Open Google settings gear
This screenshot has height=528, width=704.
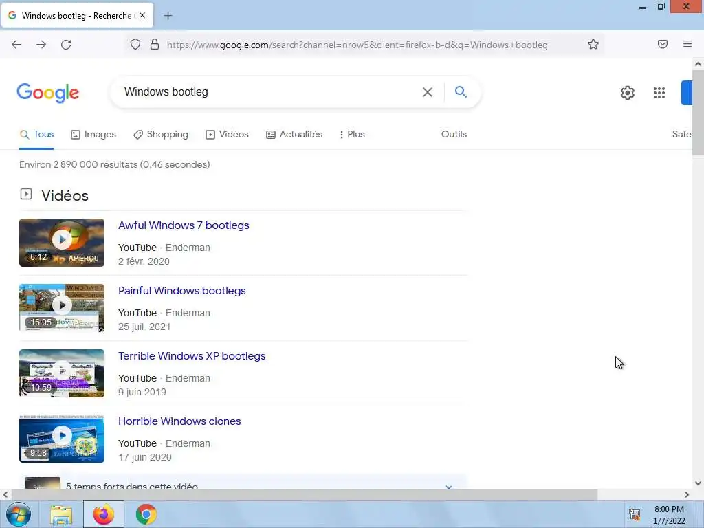[627, 93]
